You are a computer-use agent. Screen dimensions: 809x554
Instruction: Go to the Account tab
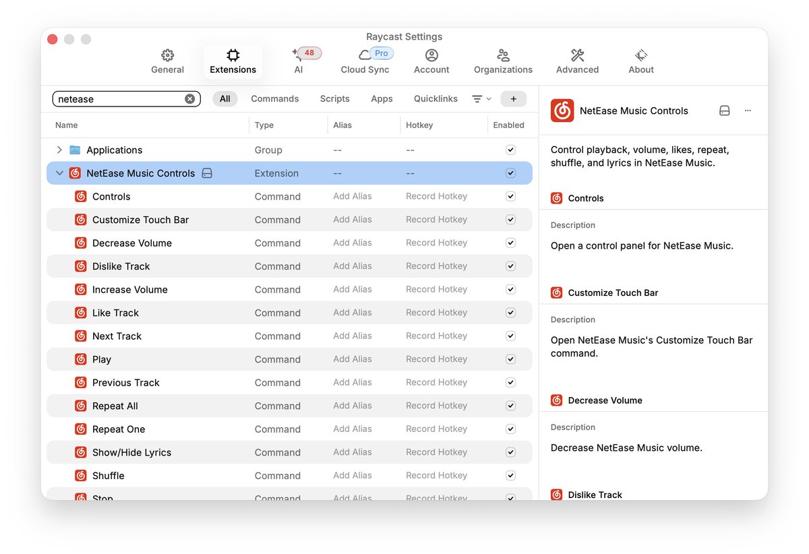point(431,61)
